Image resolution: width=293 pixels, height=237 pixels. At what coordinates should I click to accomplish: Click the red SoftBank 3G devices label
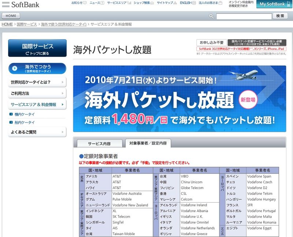tap(241, 49)
